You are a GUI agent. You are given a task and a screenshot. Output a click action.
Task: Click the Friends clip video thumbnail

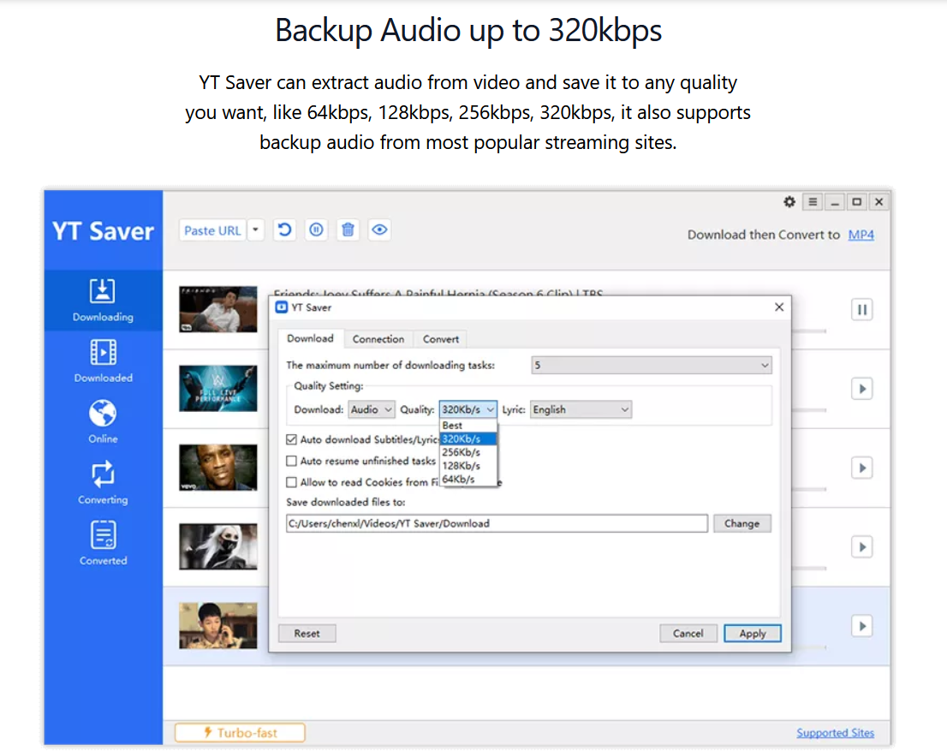tap(218, 309)
